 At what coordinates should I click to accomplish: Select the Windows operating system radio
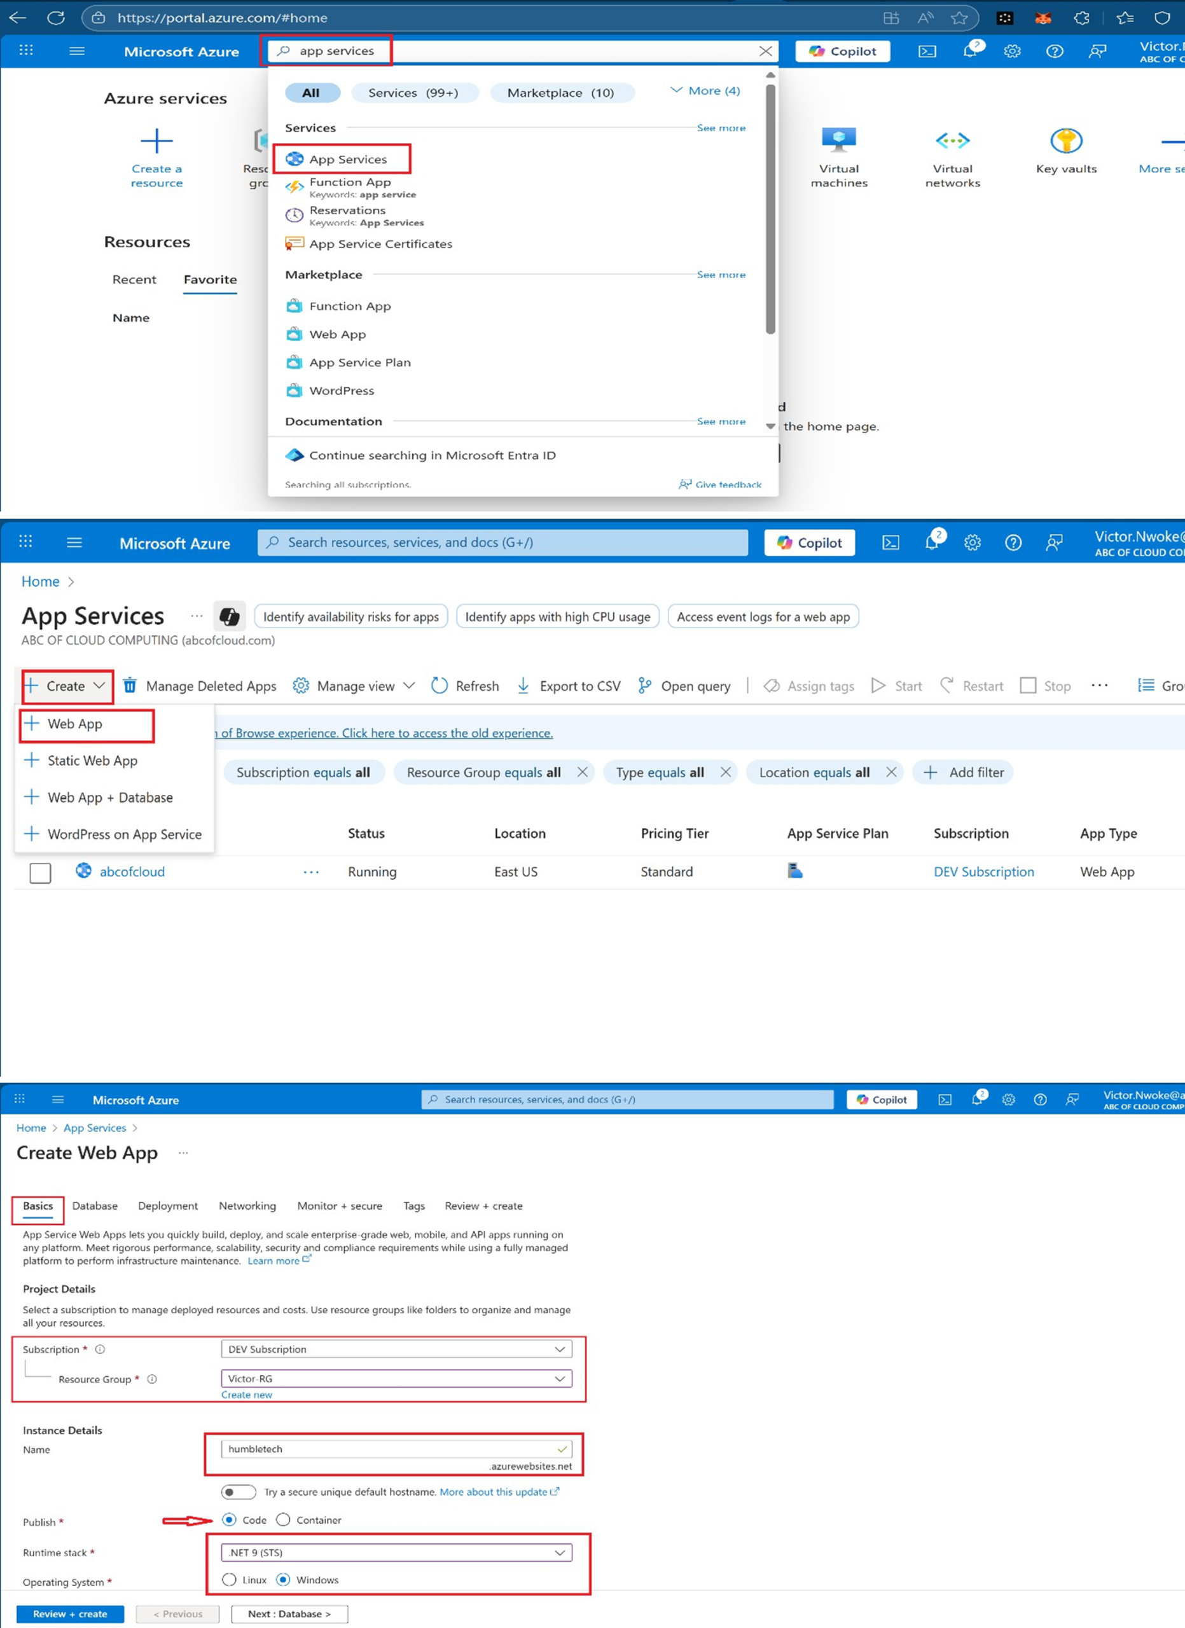[284, 1580]
